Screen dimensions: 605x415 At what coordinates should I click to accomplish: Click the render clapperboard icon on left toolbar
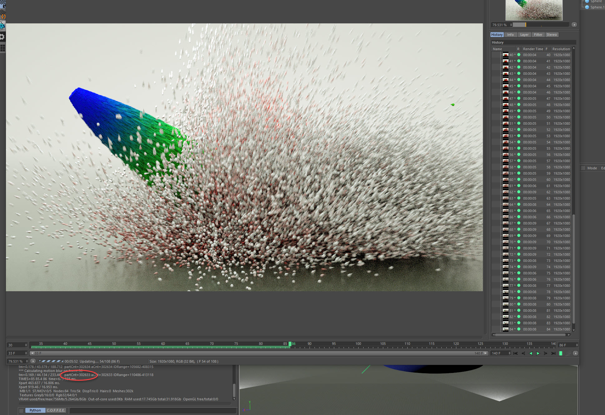coord(2,26)
